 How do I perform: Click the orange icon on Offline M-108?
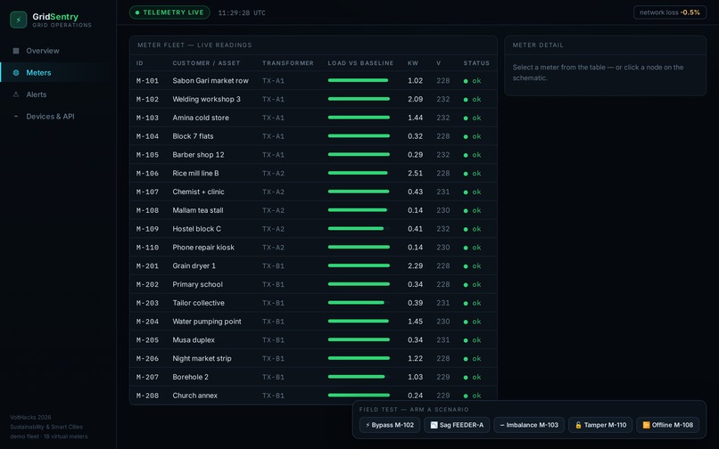tap(646, 425)
